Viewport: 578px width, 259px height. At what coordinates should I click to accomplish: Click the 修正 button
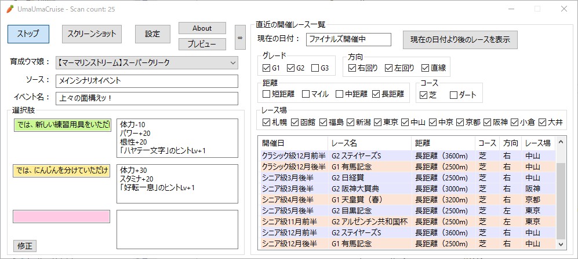click(x=25, y=246)
